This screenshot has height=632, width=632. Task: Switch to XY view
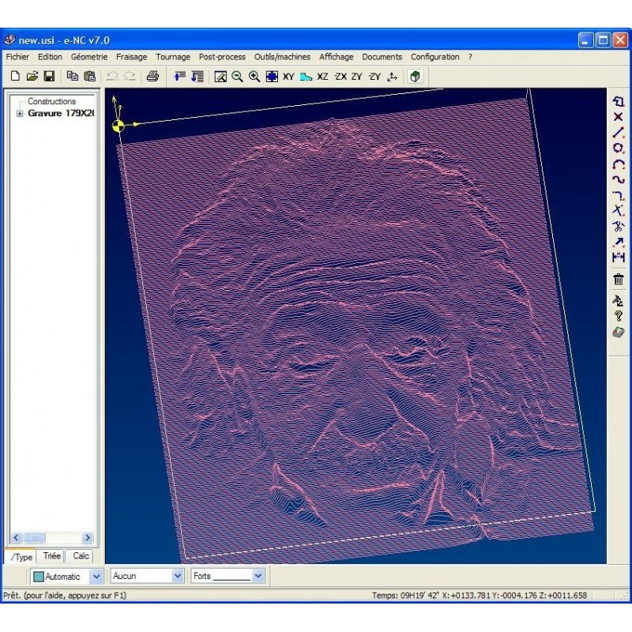tap(288, 77)
